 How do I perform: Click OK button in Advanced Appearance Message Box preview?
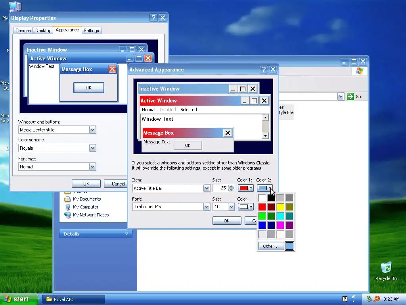[188, 145]
